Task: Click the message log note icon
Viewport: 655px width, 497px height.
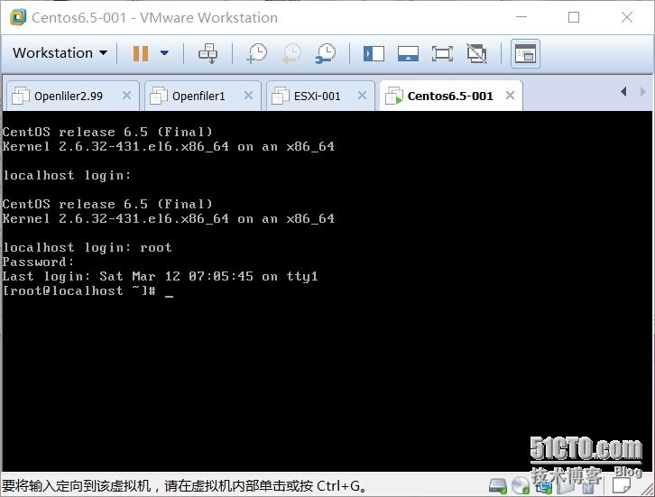Action: (621, 485)
